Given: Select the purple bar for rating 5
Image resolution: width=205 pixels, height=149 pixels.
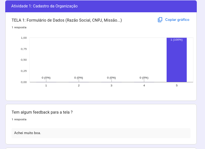Looking at the screenshot, I should [177, 60].
